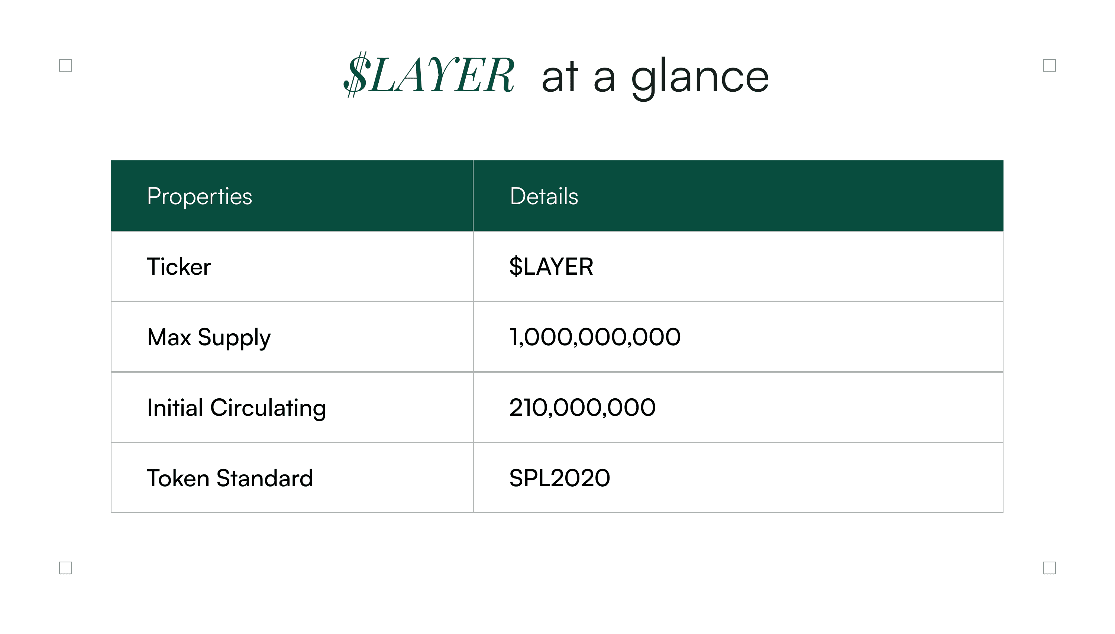Select the Initial Circulating label cell
This screenshot has height=634, width=1115.
point(292,407)
